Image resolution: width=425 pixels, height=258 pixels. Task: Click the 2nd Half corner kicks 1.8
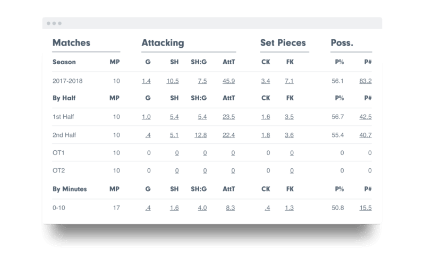click(265, 135)
